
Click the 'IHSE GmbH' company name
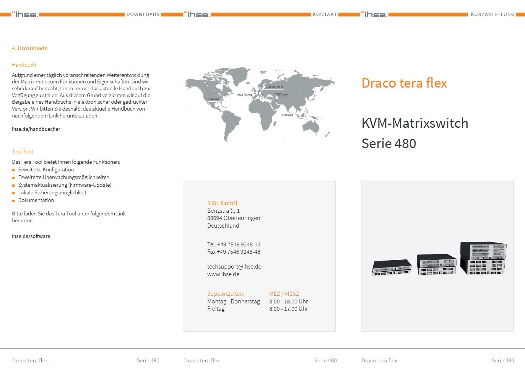(222, 203)
